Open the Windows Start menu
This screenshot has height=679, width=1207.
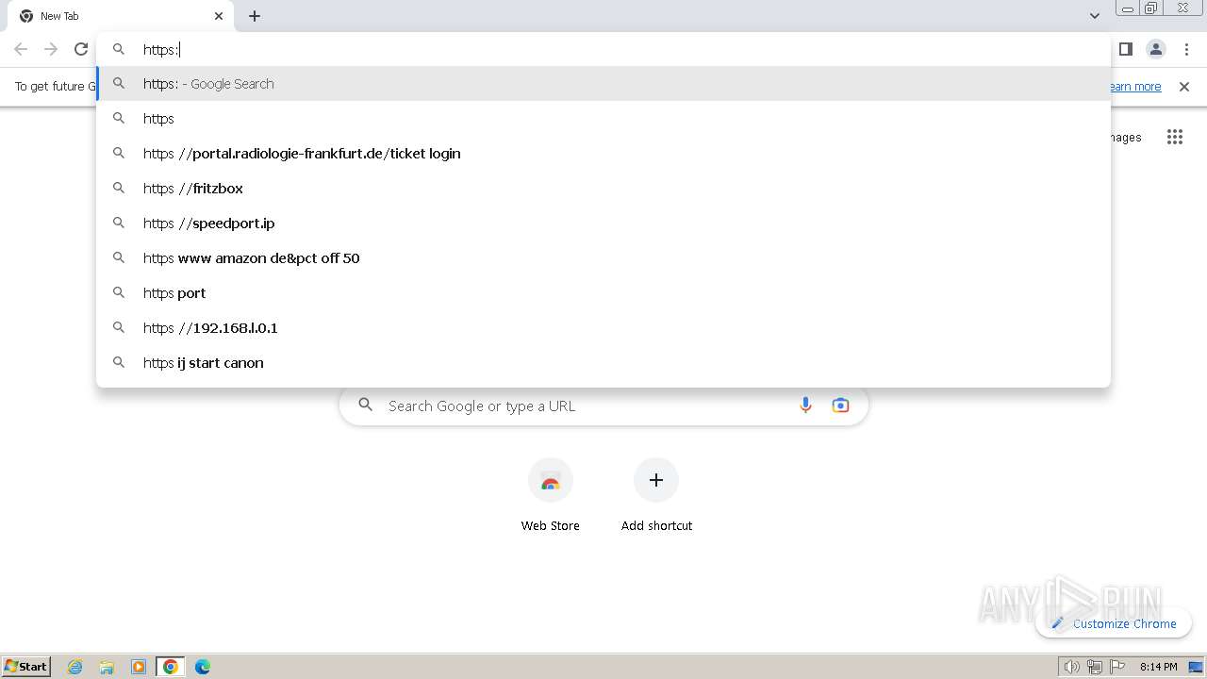tap(26, 667)
